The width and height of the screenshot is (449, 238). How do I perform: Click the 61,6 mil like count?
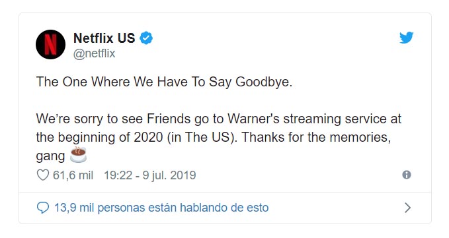73,175
